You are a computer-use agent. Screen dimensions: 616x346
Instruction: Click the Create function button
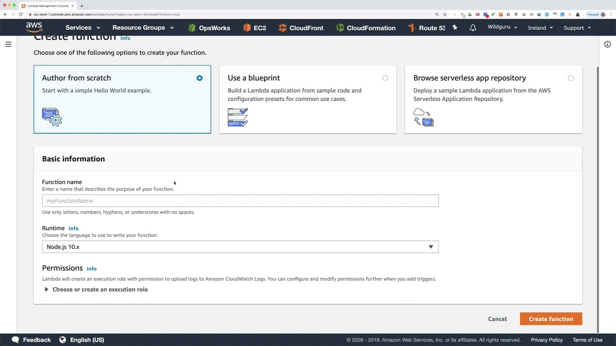pyautogui.click(x=551, y=319)
